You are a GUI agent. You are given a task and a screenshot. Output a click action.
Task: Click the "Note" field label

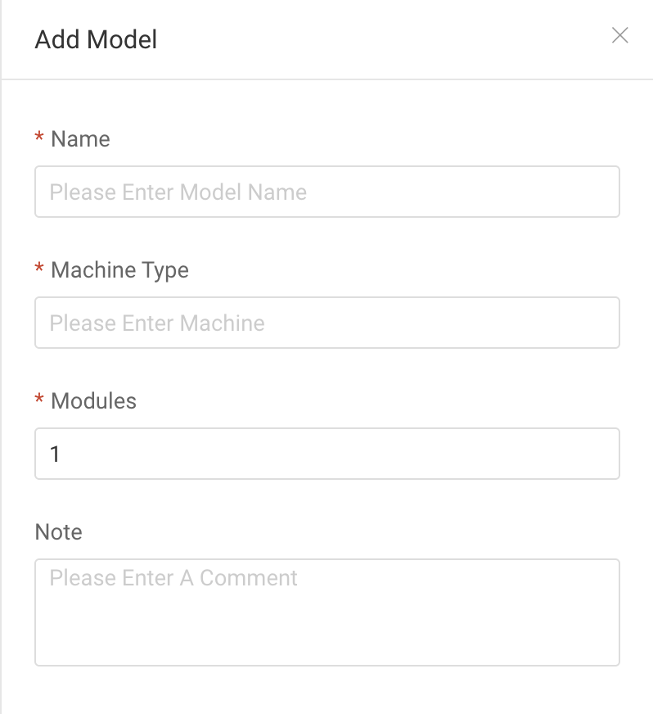tap(59, 532)
